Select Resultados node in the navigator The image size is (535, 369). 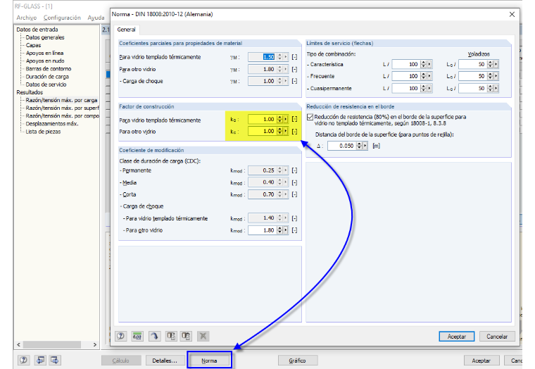tap(30, 92)
